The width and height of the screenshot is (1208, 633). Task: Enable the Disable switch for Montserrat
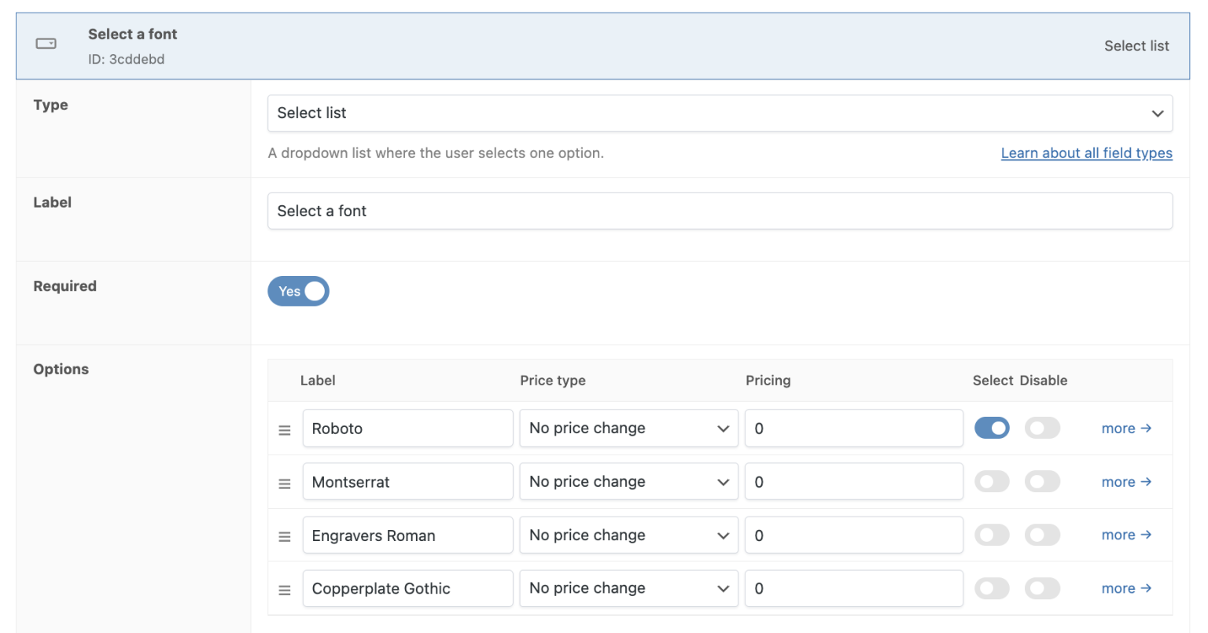(1042, 482)
